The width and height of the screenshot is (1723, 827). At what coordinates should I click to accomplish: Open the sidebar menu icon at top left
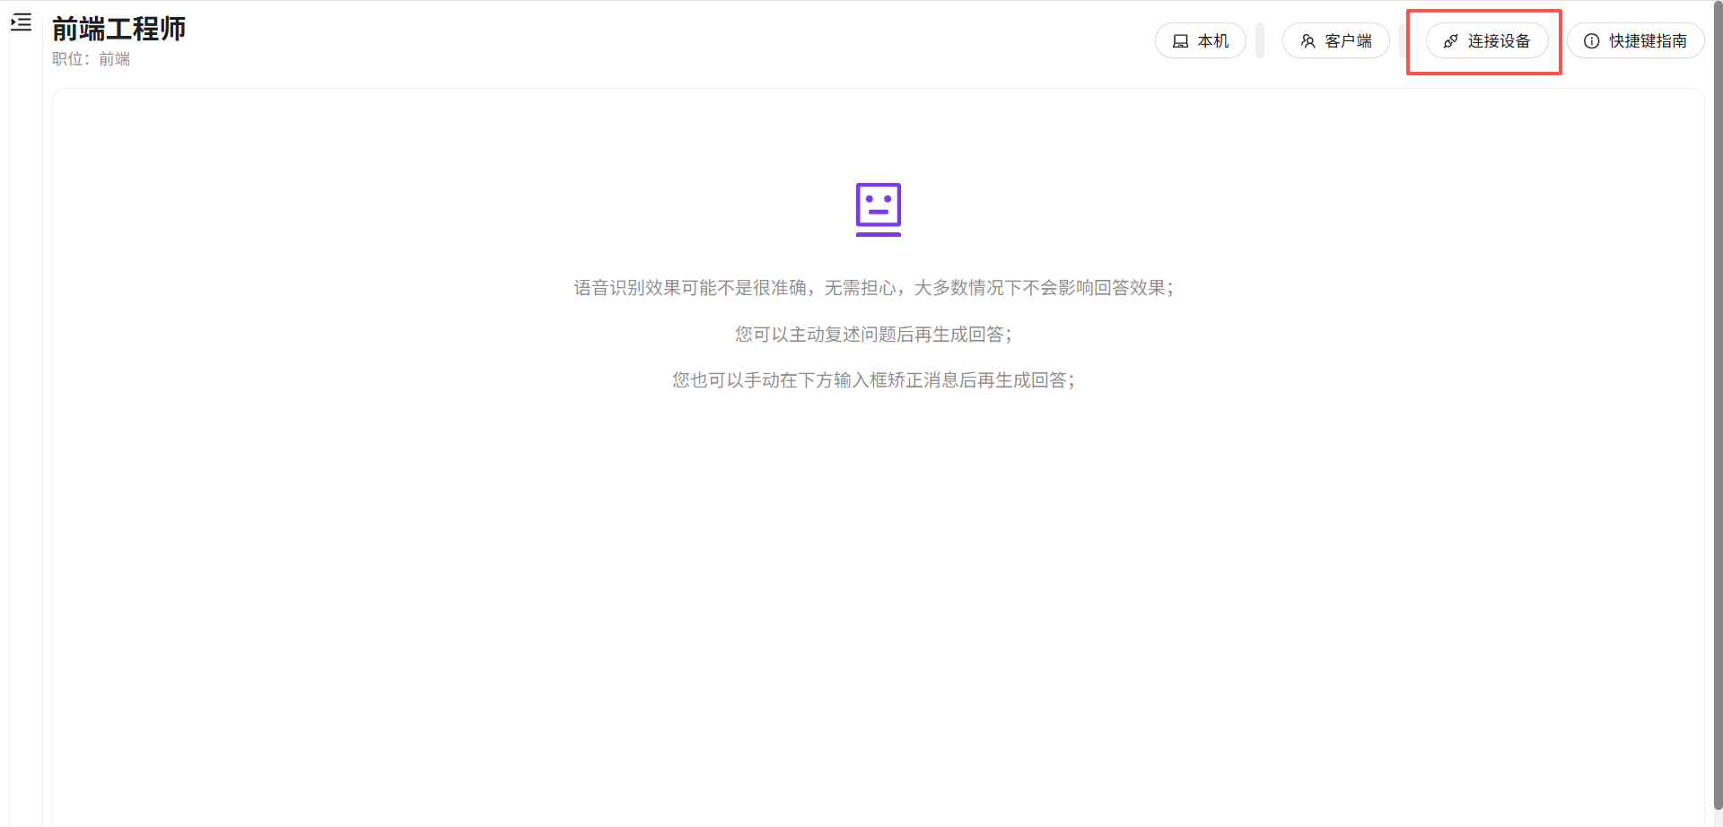click(x=21, y=22)
